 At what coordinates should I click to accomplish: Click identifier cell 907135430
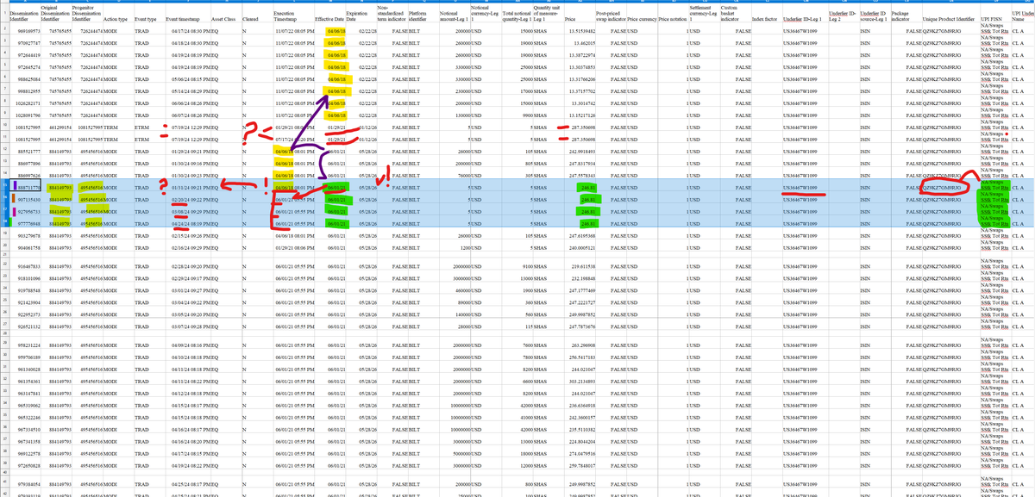23,198
